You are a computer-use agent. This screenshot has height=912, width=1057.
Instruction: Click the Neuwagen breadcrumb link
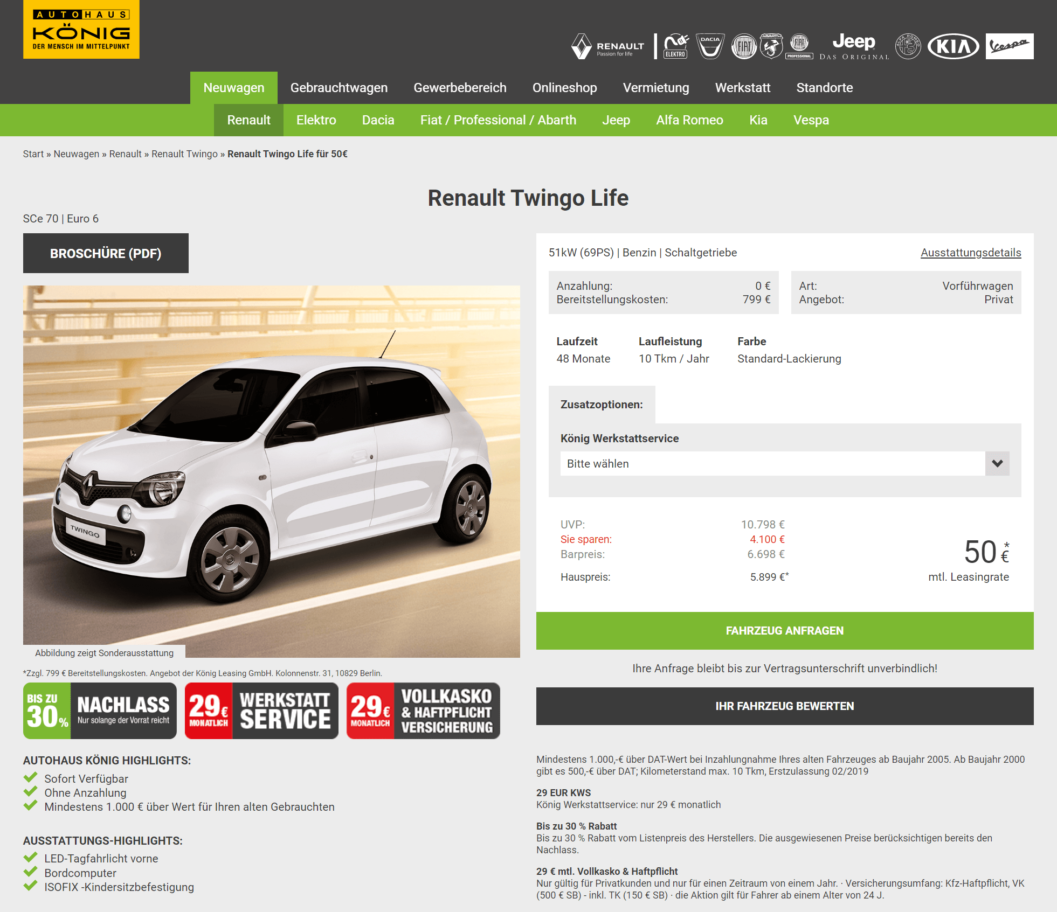tap(77, 154)
